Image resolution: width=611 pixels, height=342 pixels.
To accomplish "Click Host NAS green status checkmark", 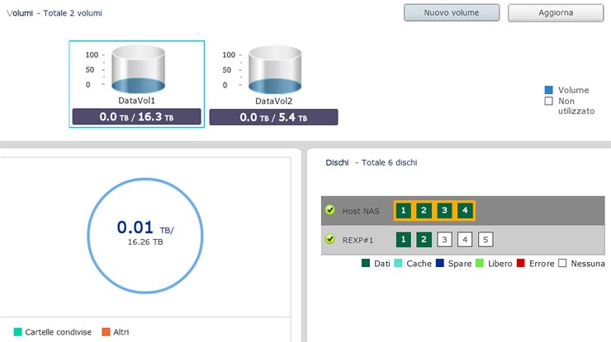I will 330,211.
